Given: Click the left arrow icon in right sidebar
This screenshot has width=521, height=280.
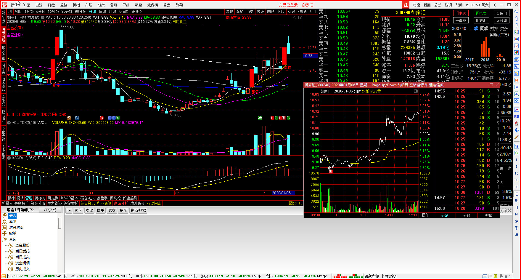Looking at the screenshot, I should click(x=517, y=12).
